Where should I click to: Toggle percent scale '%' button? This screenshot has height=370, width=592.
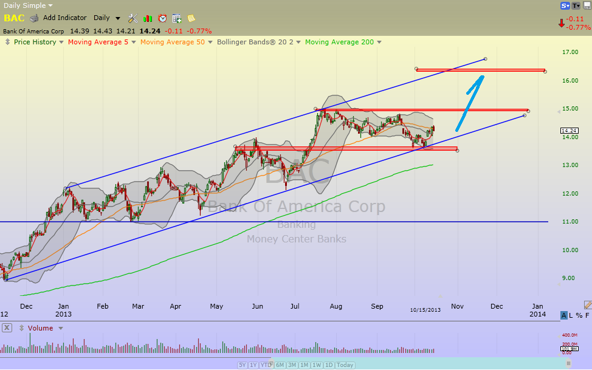click(579, 315)
